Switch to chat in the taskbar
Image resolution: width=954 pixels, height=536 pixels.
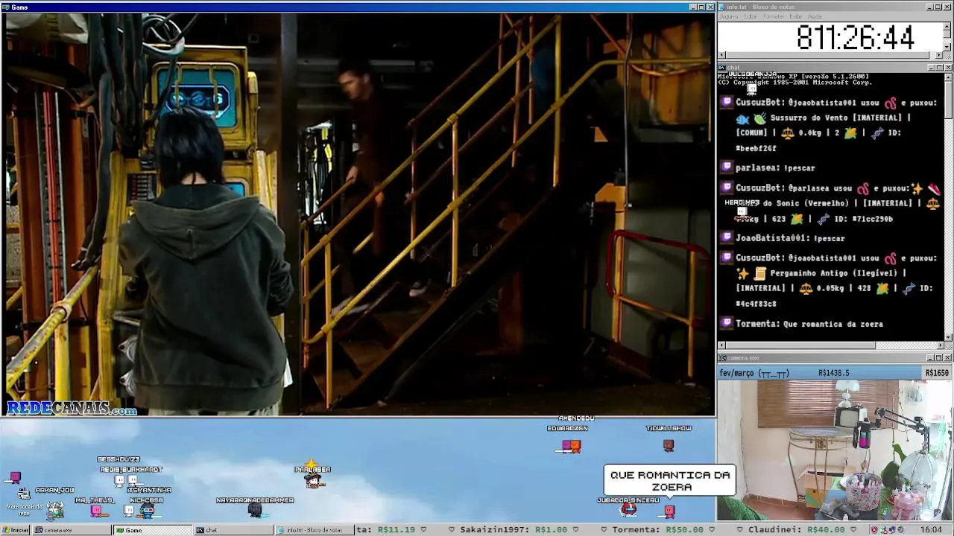[233, 530]
